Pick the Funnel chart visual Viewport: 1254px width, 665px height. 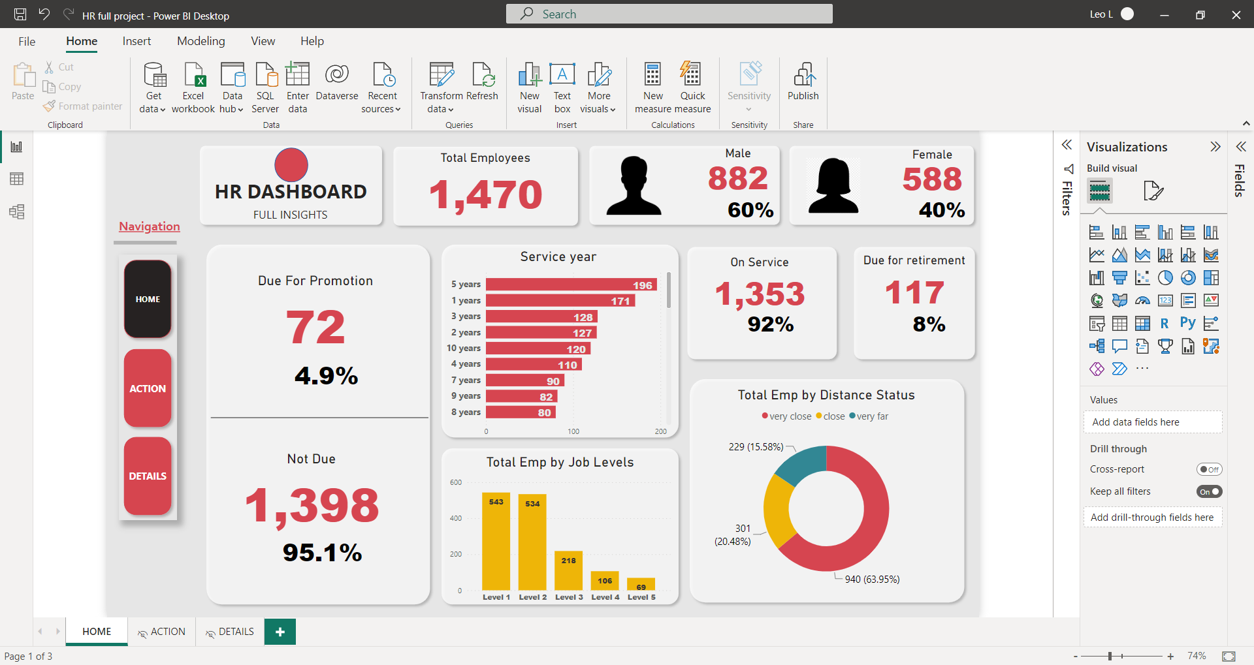pyautogui.click(x=1119, y=278)
